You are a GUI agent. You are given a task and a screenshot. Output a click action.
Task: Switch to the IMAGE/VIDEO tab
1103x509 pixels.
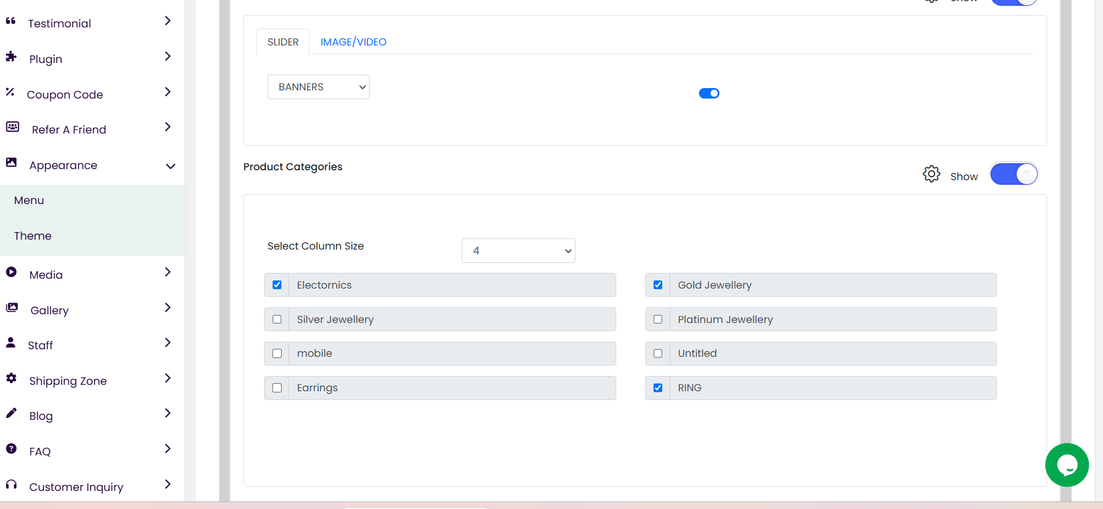tap(353, 42)
